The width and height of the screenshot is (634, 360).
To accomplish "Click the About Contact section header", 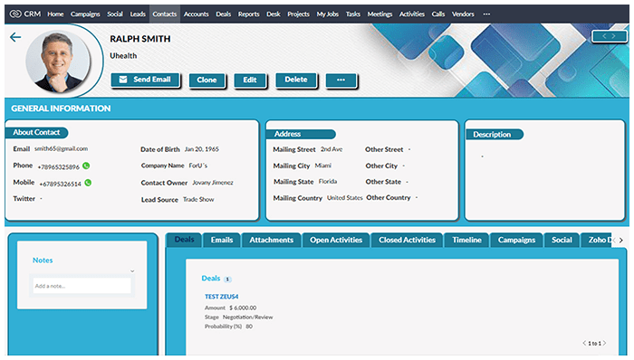I will click(36, 132).
